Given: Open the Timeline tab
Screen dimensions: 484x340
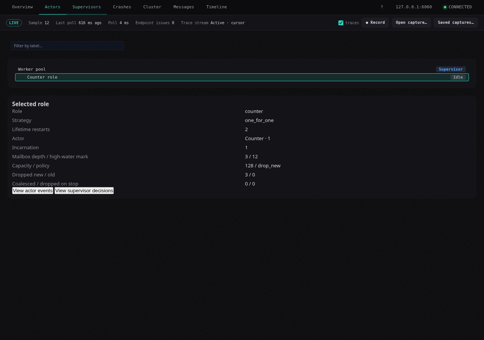Looking at the screenshot, I should click(x=217, y=7).
